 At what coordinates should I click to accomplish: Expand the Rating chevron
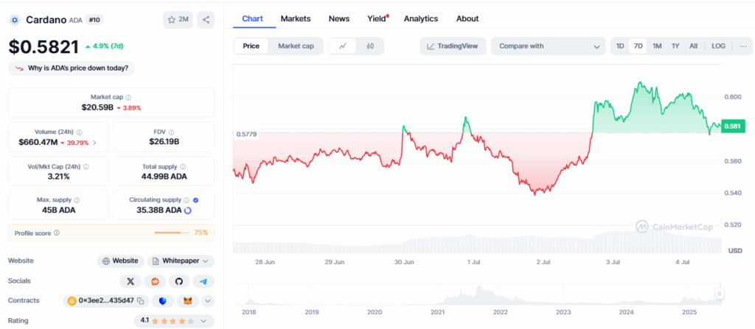point(203,320)
